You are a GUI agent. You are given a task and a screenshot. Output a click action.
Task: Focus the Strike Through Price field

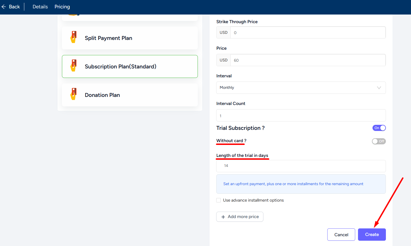click(308, 32)
